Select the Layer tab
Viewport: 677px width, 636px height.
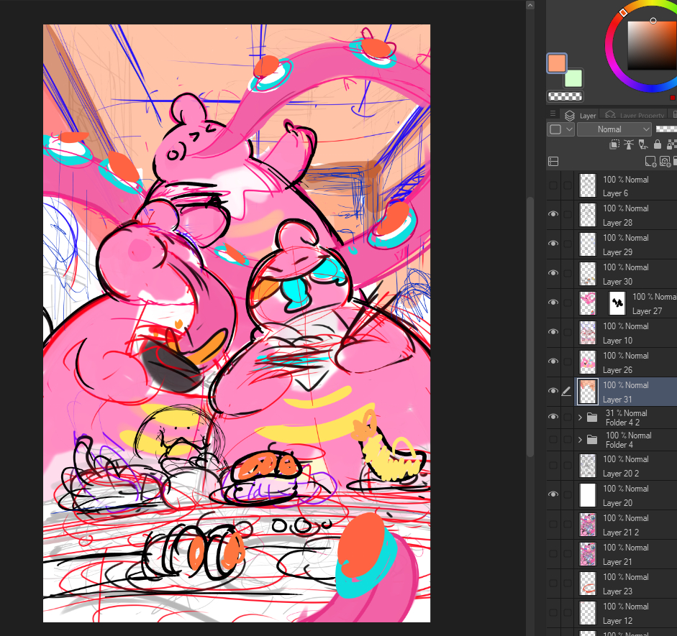581,115
